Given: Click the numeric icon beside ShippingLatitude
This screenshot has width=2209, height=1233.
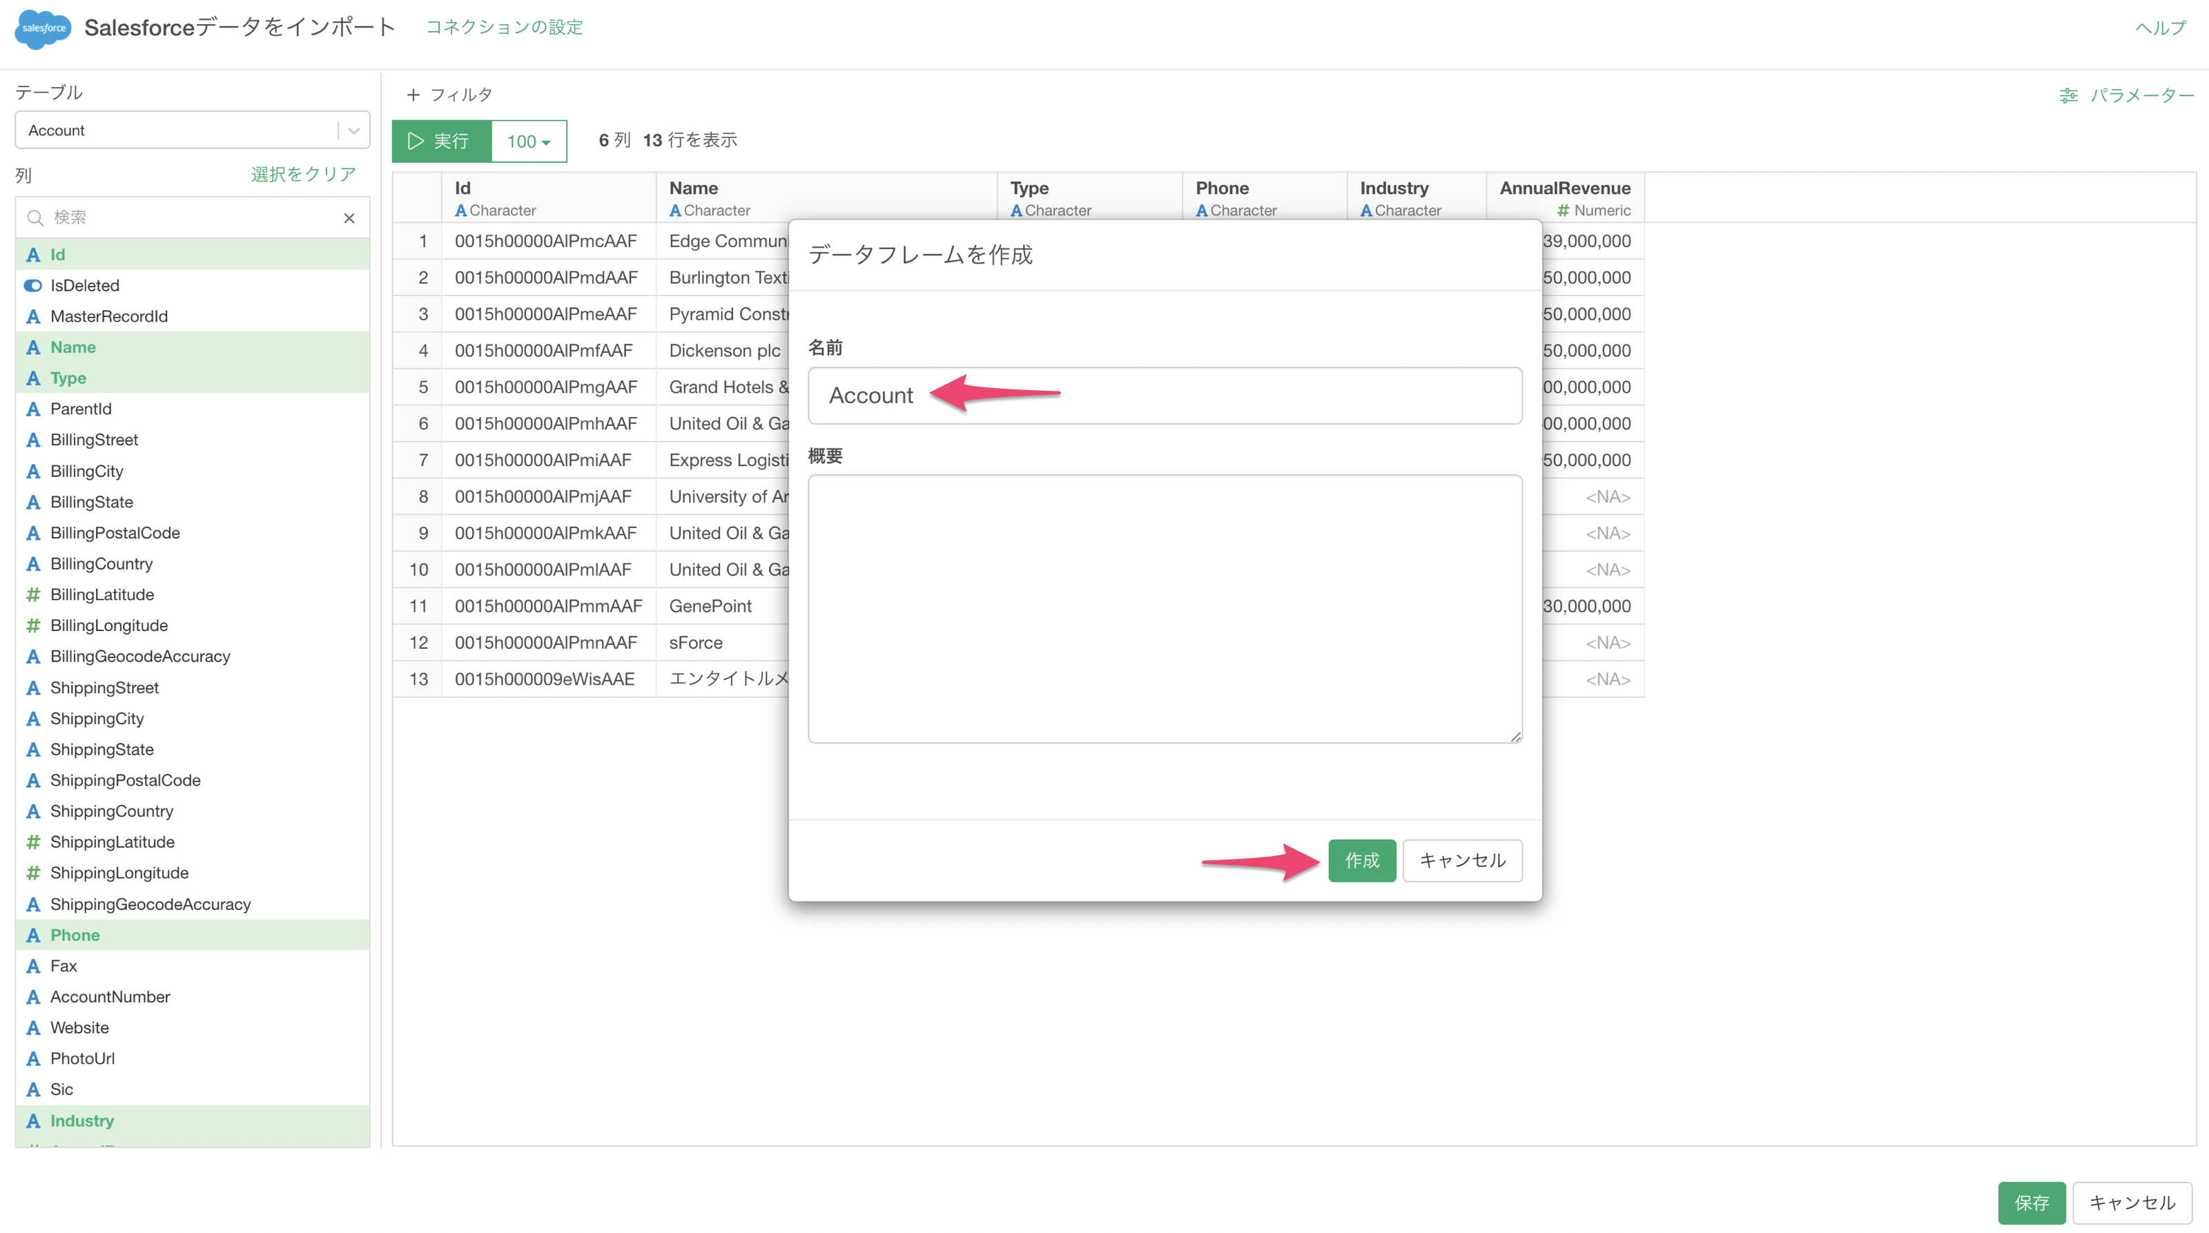Looking at the screenshot, I should [x=33, y=842].
